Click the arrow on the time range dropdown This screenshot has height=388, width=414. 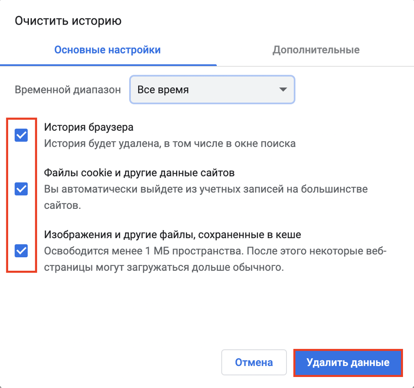tap(282, 90)
